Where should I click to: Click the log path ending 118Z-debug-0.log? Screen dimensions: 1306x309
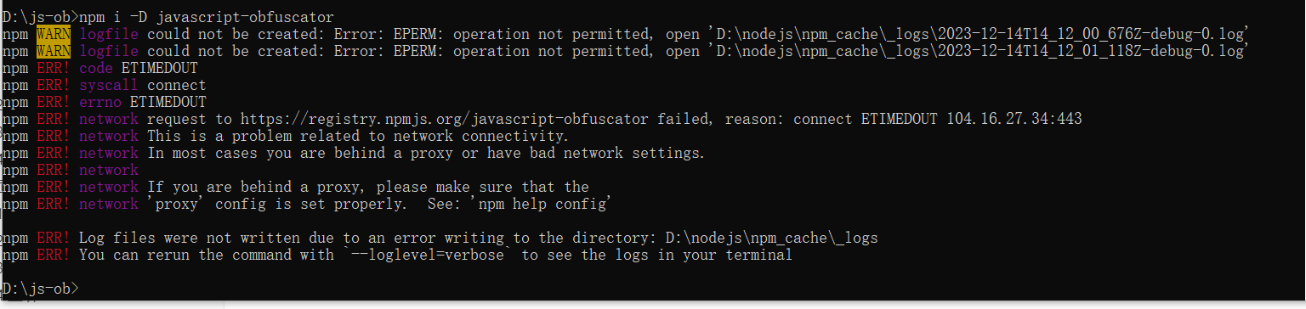tap(979, 51)
